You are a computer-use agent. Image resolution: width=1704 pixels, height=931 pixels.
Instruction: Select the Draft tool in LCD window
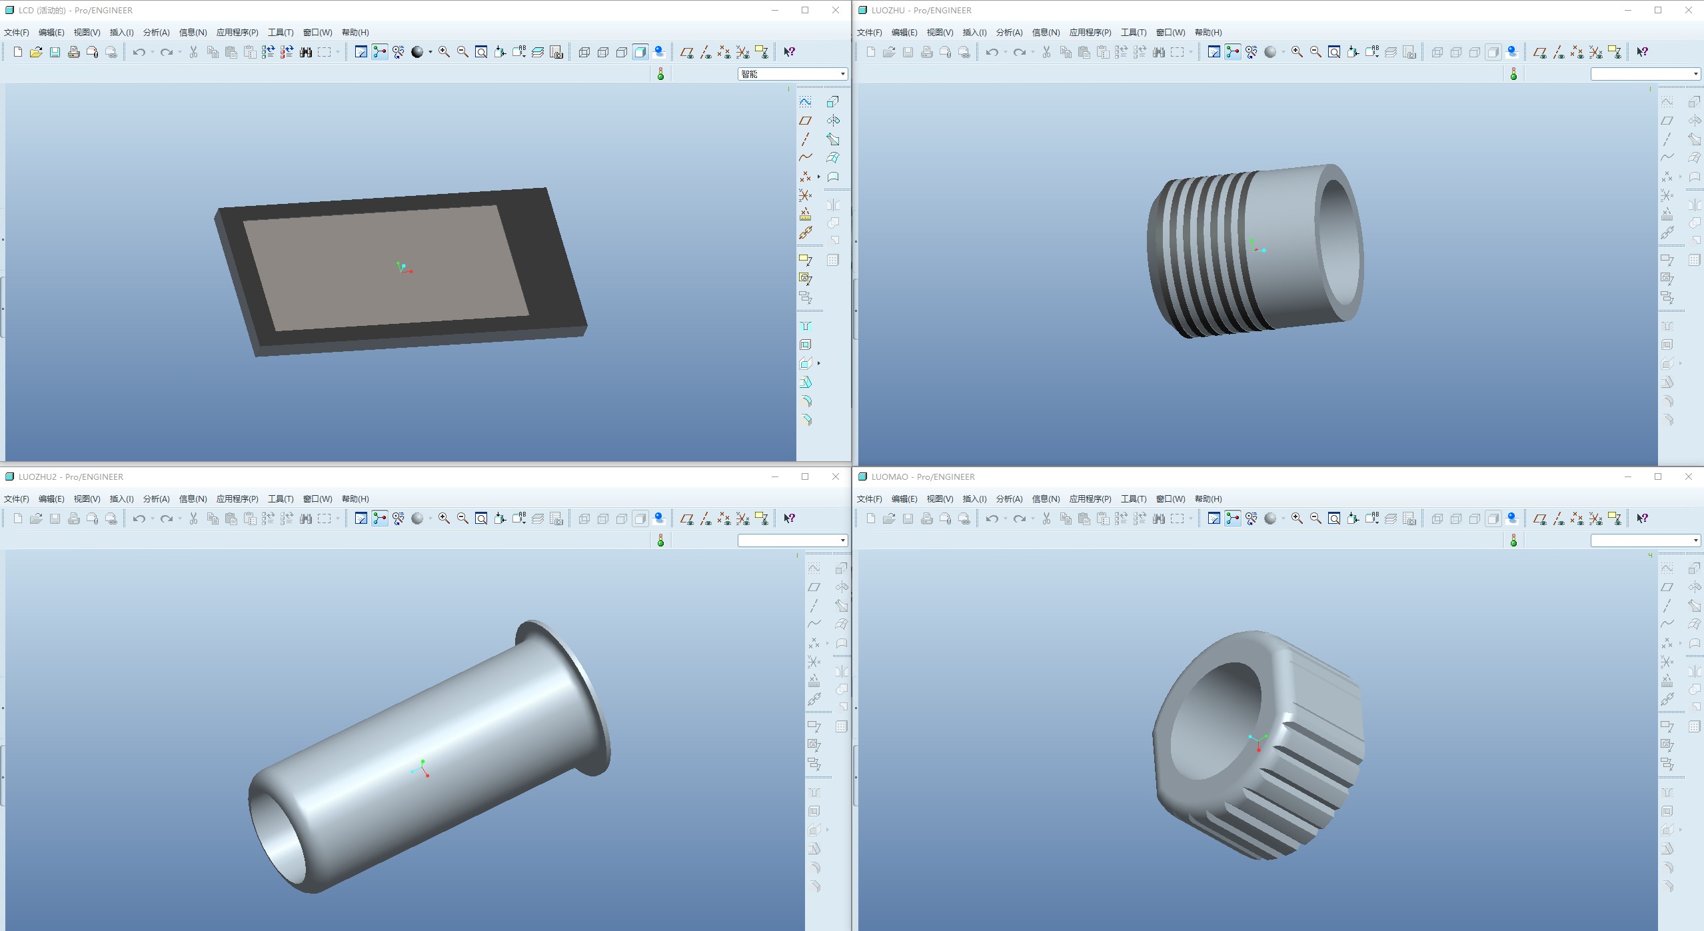806,383
